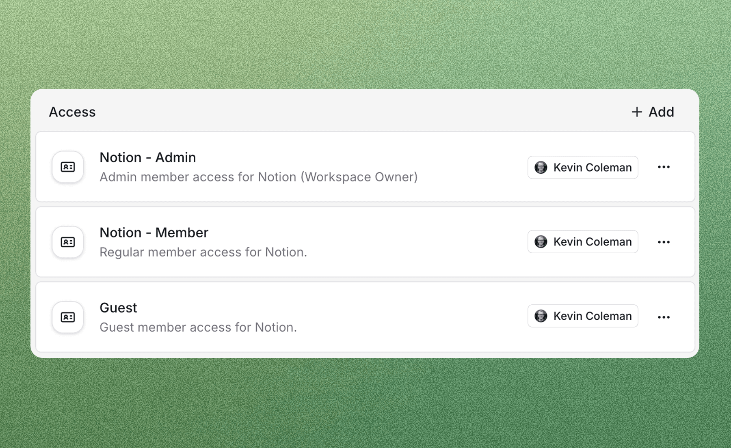Viewport: 731px width, 448px height.
Task: Click Kevin Coleman's avatar in Notion - Member row
Action: 541,241
